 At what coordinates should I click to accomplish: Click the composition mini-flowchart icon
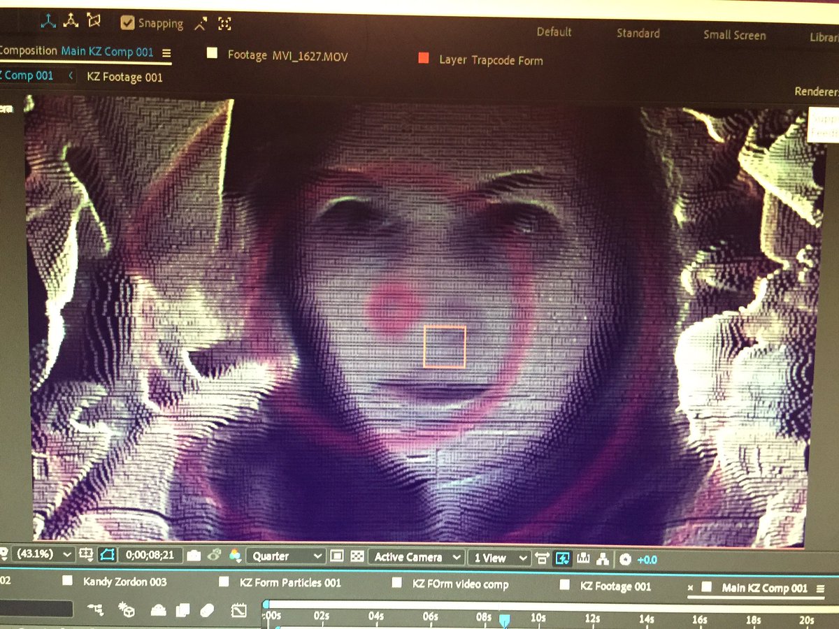point(602,558)
